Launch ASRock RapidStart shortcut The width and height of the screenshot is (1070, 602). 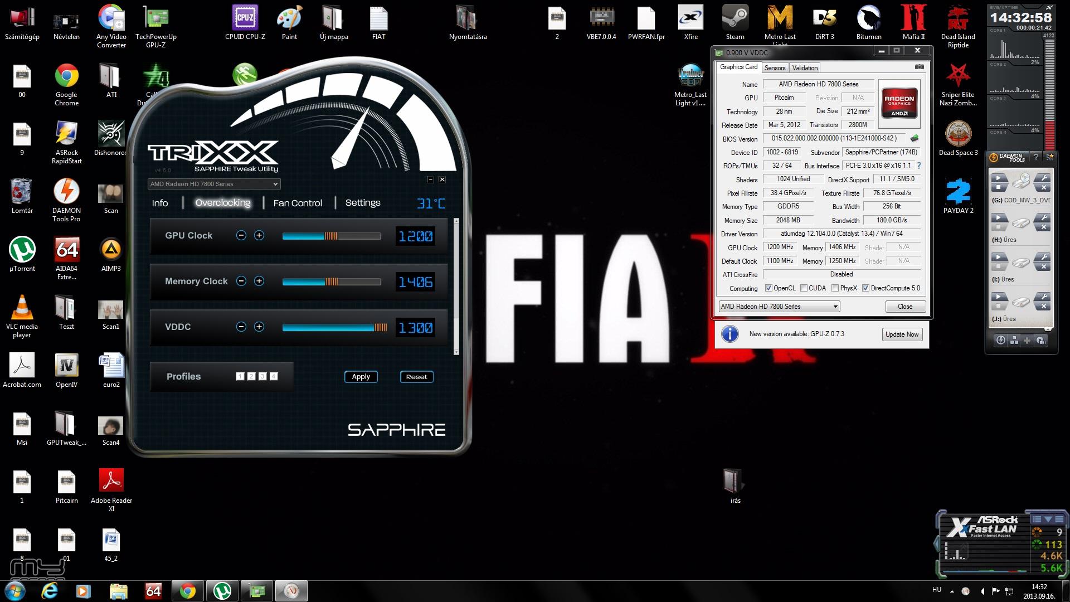(67, 143)
